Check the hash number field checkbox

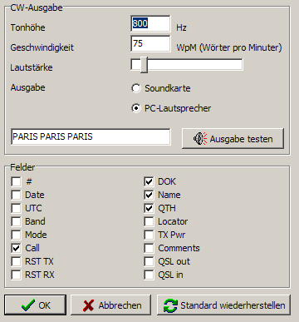[16, 181]
